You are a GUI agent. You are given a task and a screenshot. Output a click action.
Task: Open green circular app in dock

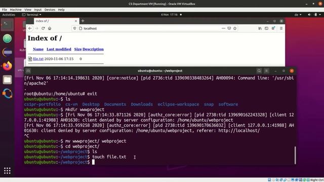tap(7, 38)
